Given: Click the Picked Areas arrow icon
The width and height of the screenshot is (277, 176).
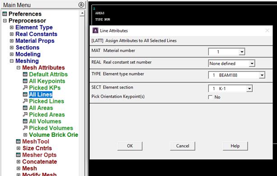Looking at the screenshot, I should click(25, 114).
